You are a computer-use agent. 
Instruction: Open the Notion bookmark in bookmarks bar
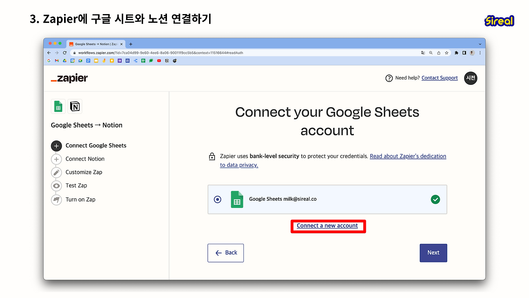(167, 61)
